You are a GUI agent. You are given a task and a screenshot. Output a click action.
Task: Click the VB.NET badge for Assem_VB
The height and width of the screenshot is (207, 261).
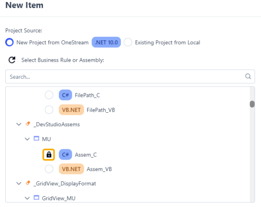(x=71, y=169)
